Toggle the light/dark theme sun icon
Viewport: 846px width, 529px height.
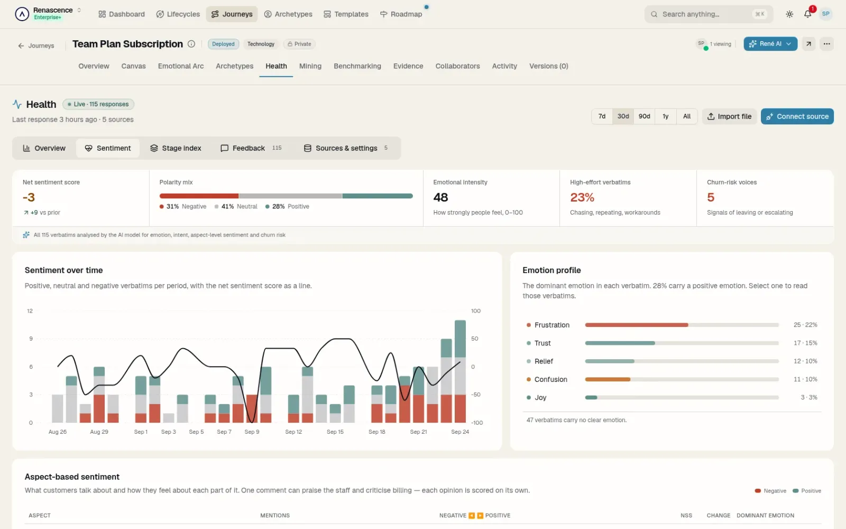pos(789,14)
